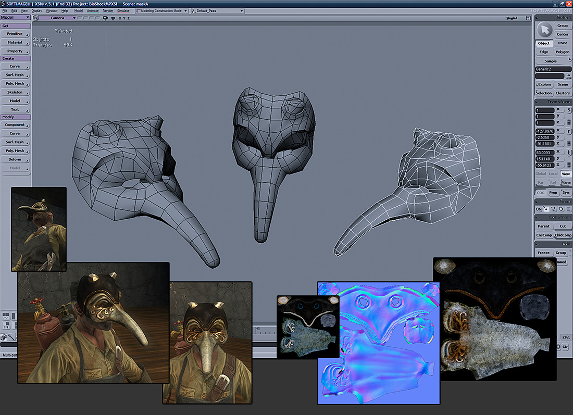Click the rotation X value field -127.8976
The image size is (573, 415).
(x=545, y=131)
